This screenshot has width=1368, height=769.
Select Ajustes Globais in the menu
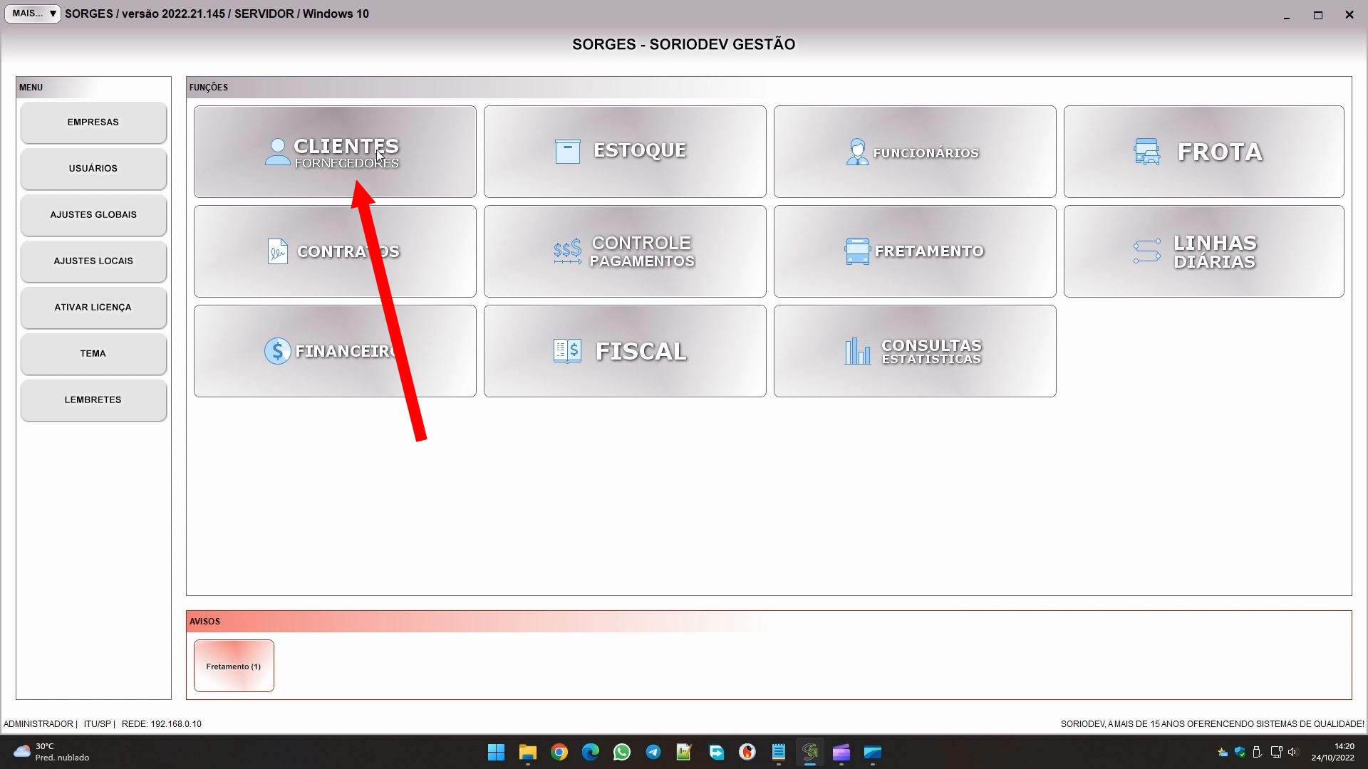click(93, 215)
